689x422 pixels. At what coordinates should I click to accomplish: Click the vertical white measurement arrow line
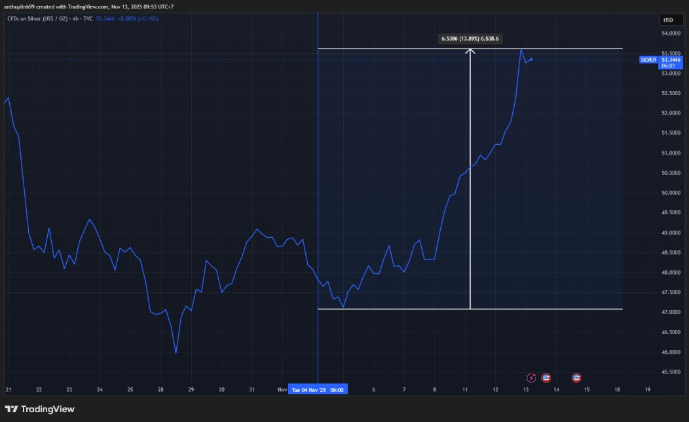[470, 197]
